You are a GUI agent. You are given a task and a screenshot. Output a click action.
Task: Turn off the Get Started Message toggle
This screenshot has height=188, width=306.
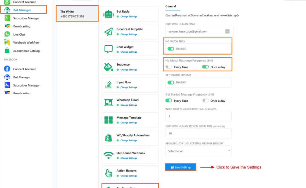click(x=171, y=83)
